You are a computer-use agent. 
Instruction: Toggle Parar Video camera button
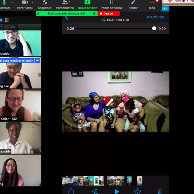[25, 5]
